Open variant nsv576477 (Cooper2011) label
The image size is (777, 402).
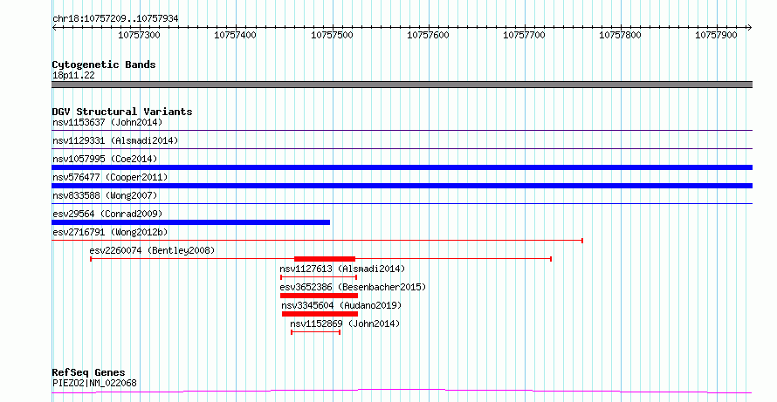pyautogui.click(x=110, y=177)
